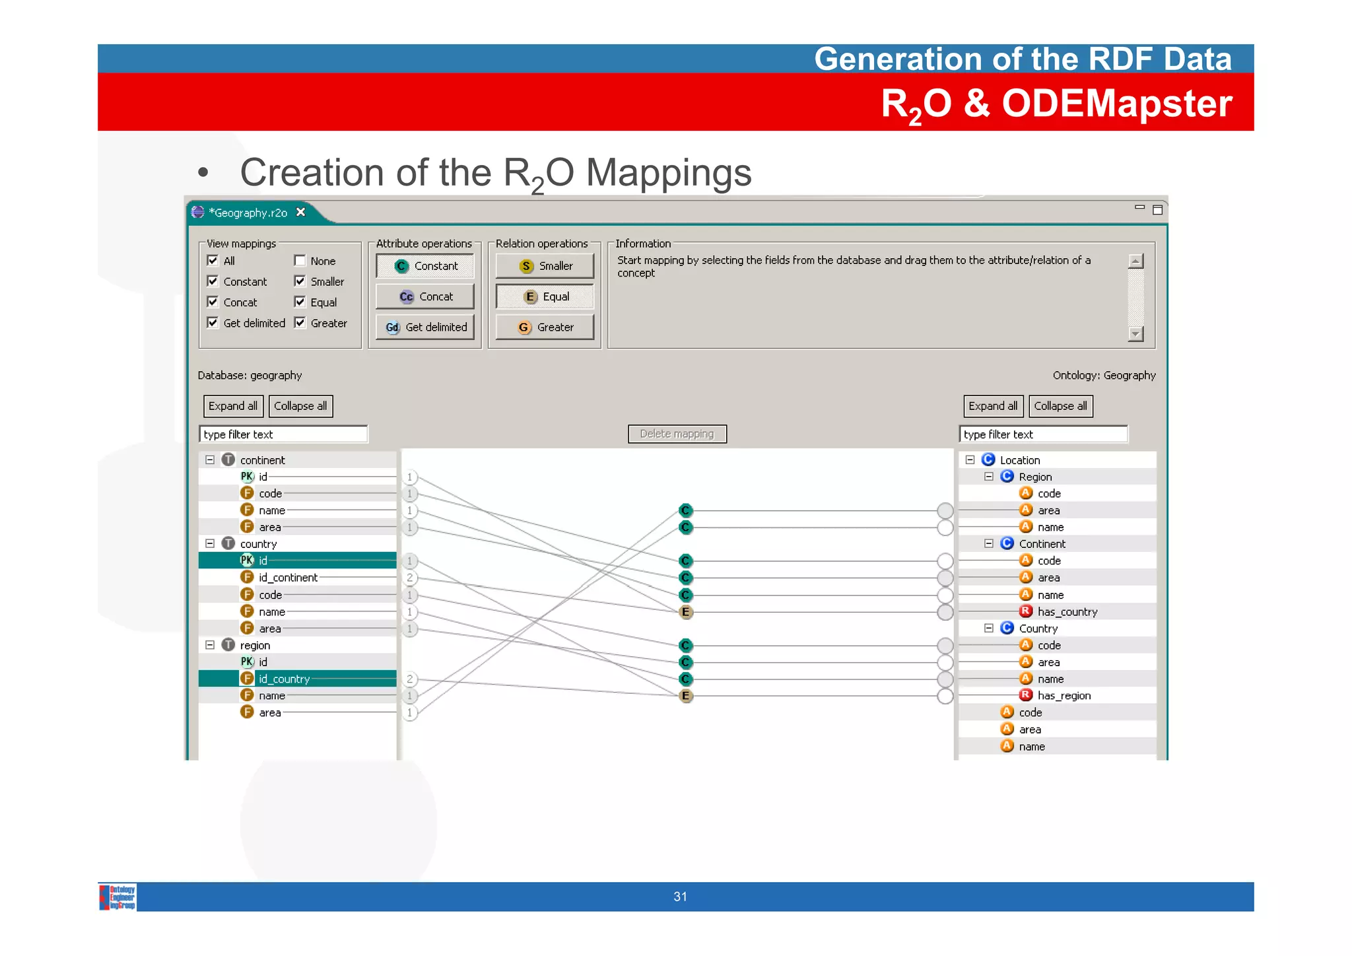Uncheck the Concat view mappings checkbox

tap(213, 302)
